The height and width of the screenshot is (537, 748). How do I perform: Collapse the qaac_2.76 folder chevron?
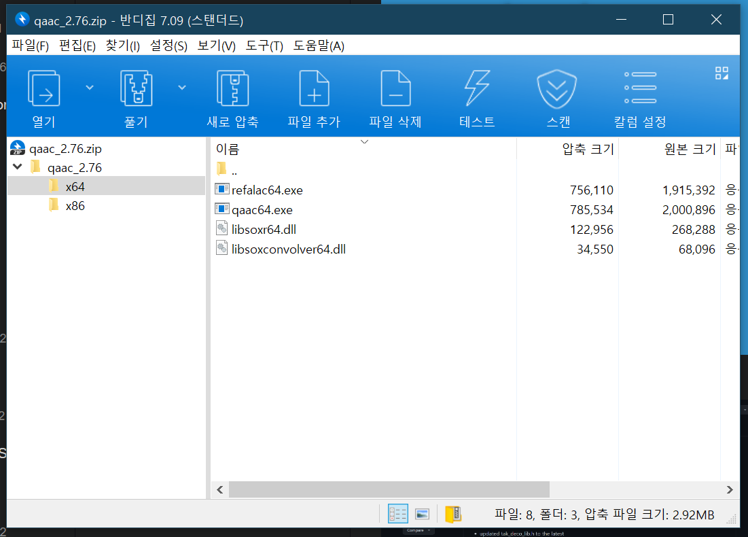coord(18,167)
